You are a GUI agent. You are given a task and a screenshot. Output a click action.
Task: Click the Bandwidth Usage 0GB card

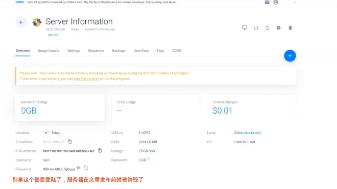pyautogui.click(x=60, y=107)
